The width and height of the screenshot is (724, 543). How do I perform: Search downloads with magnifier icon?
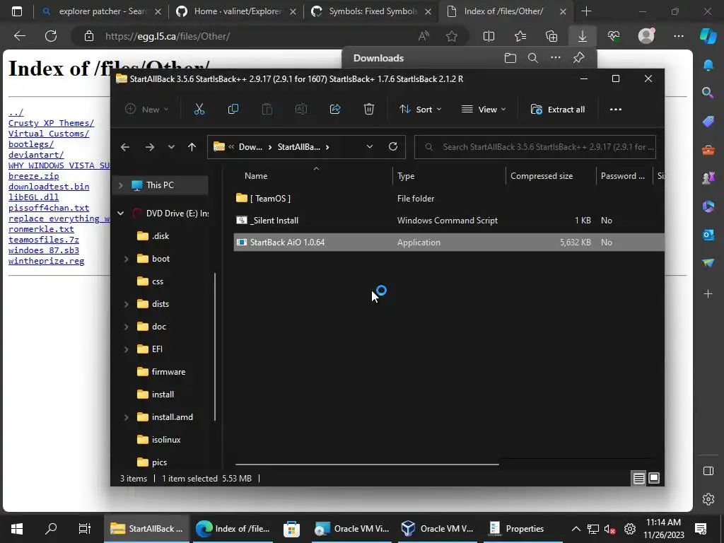pyautogui.click(x=533, y=58)
